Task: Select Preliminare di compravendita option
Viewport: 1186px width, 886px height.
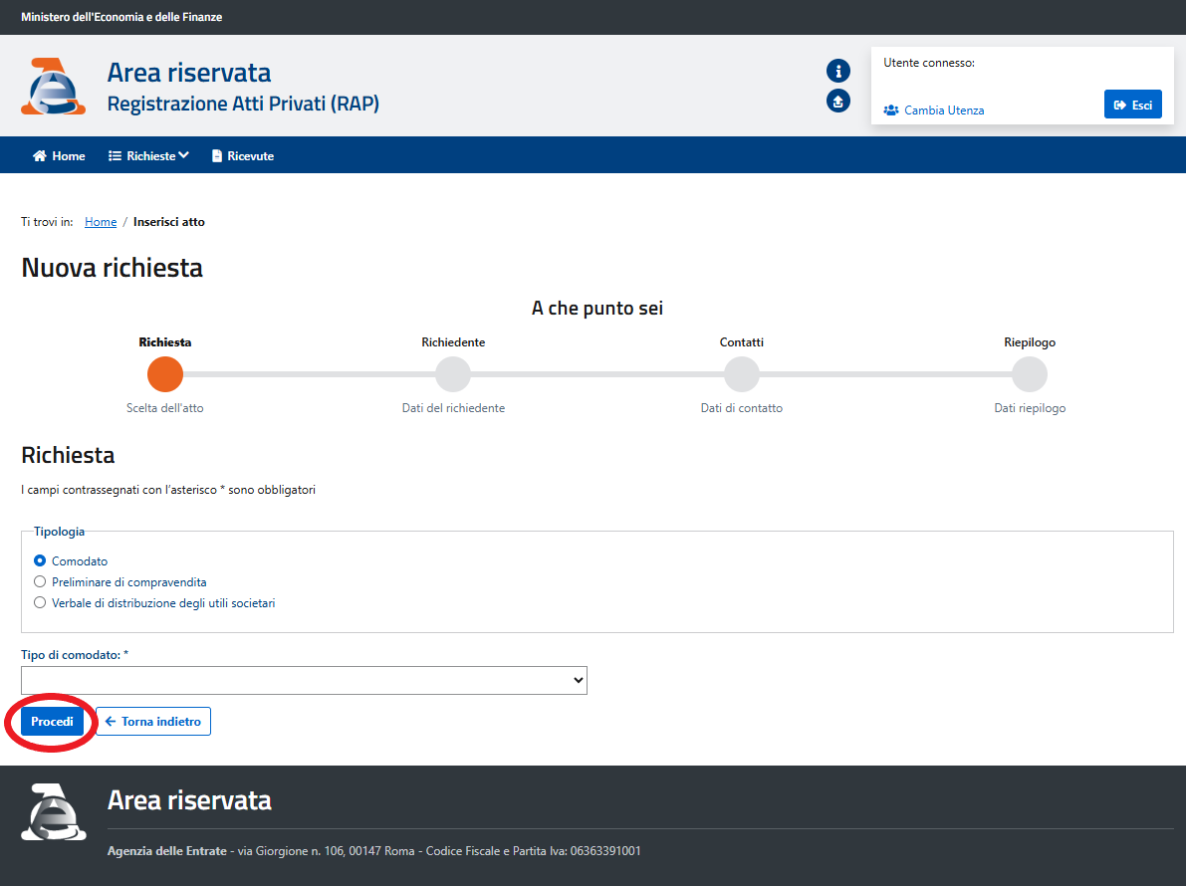Action: point(40,582)
